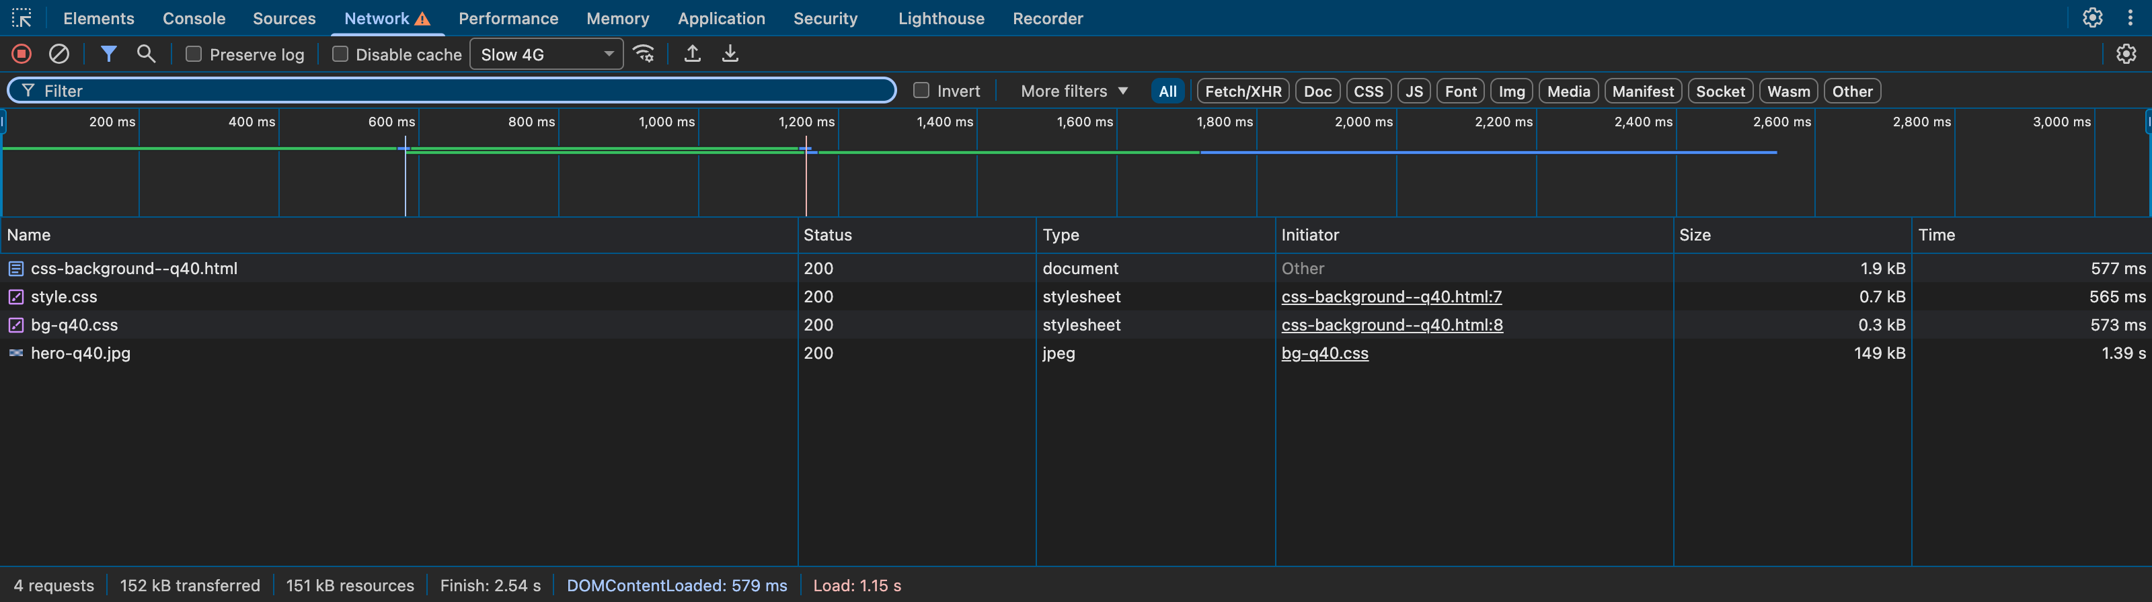The height and width of the screenshot is (602, 2152).
Task: Open the Security tab
Action: coord(825,18)
